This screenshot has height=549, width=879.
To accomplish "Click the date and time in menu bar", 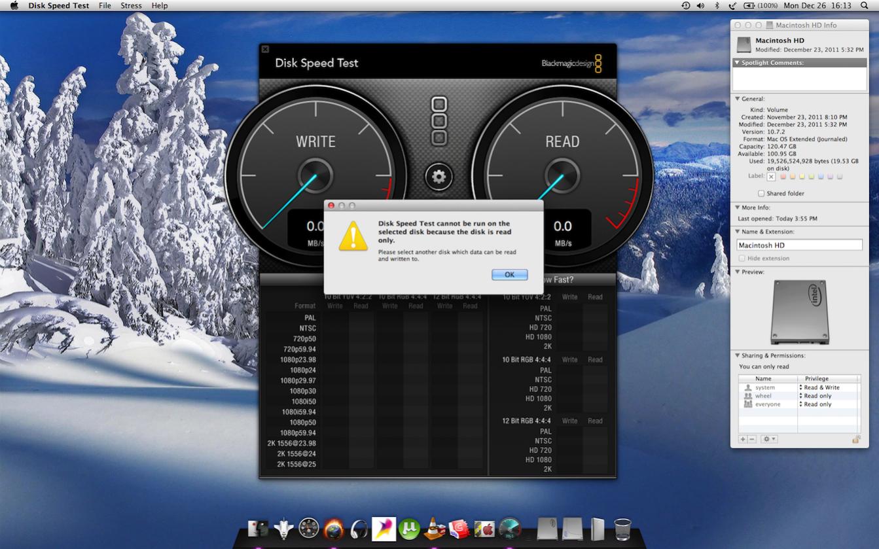I will [x=817, y=5].
